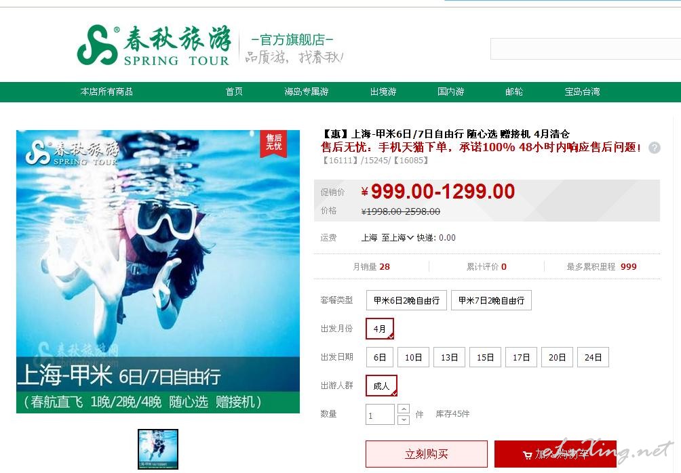Click the red 售后无忧 ribbon badge
The image size is (681, 473).
tap(273, 143)
